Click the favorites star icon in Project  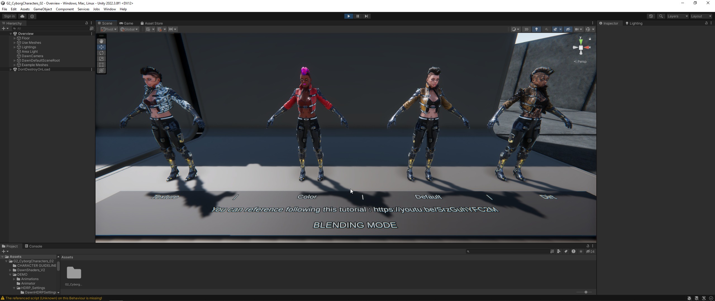coord(581,251)
